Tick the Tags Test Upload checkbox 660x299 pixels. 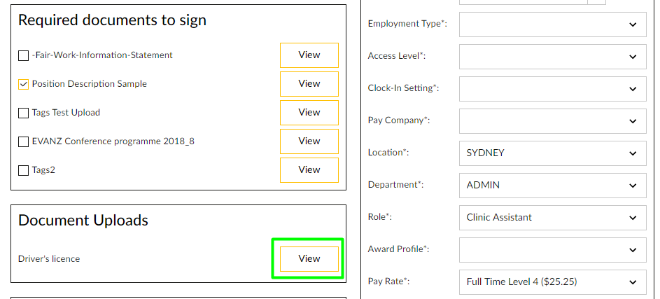coord(24,113)
